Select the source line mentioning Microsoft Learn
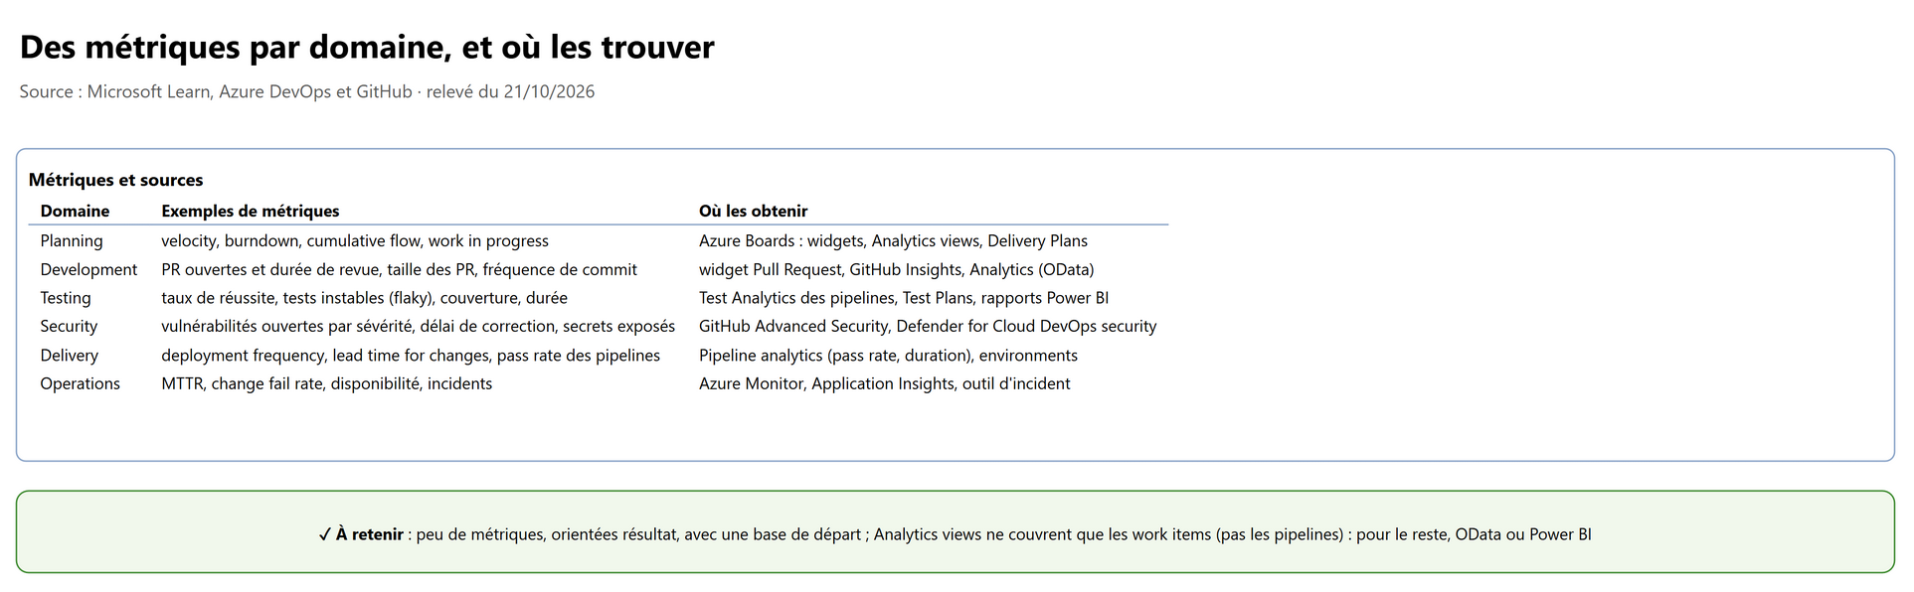This screenshot has height=592, width=1914. (307, 91)
